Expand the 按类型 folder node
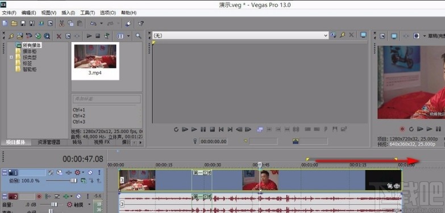The height and width of the screenshot is (213, 445). [11, 57]
